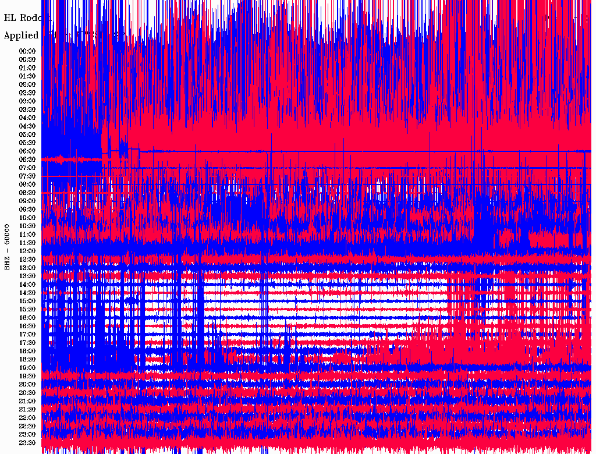Select the 00:00 time row label
The width and height of the screenshot is (596, 454).
pyautogui.click(x=27, y=51)
